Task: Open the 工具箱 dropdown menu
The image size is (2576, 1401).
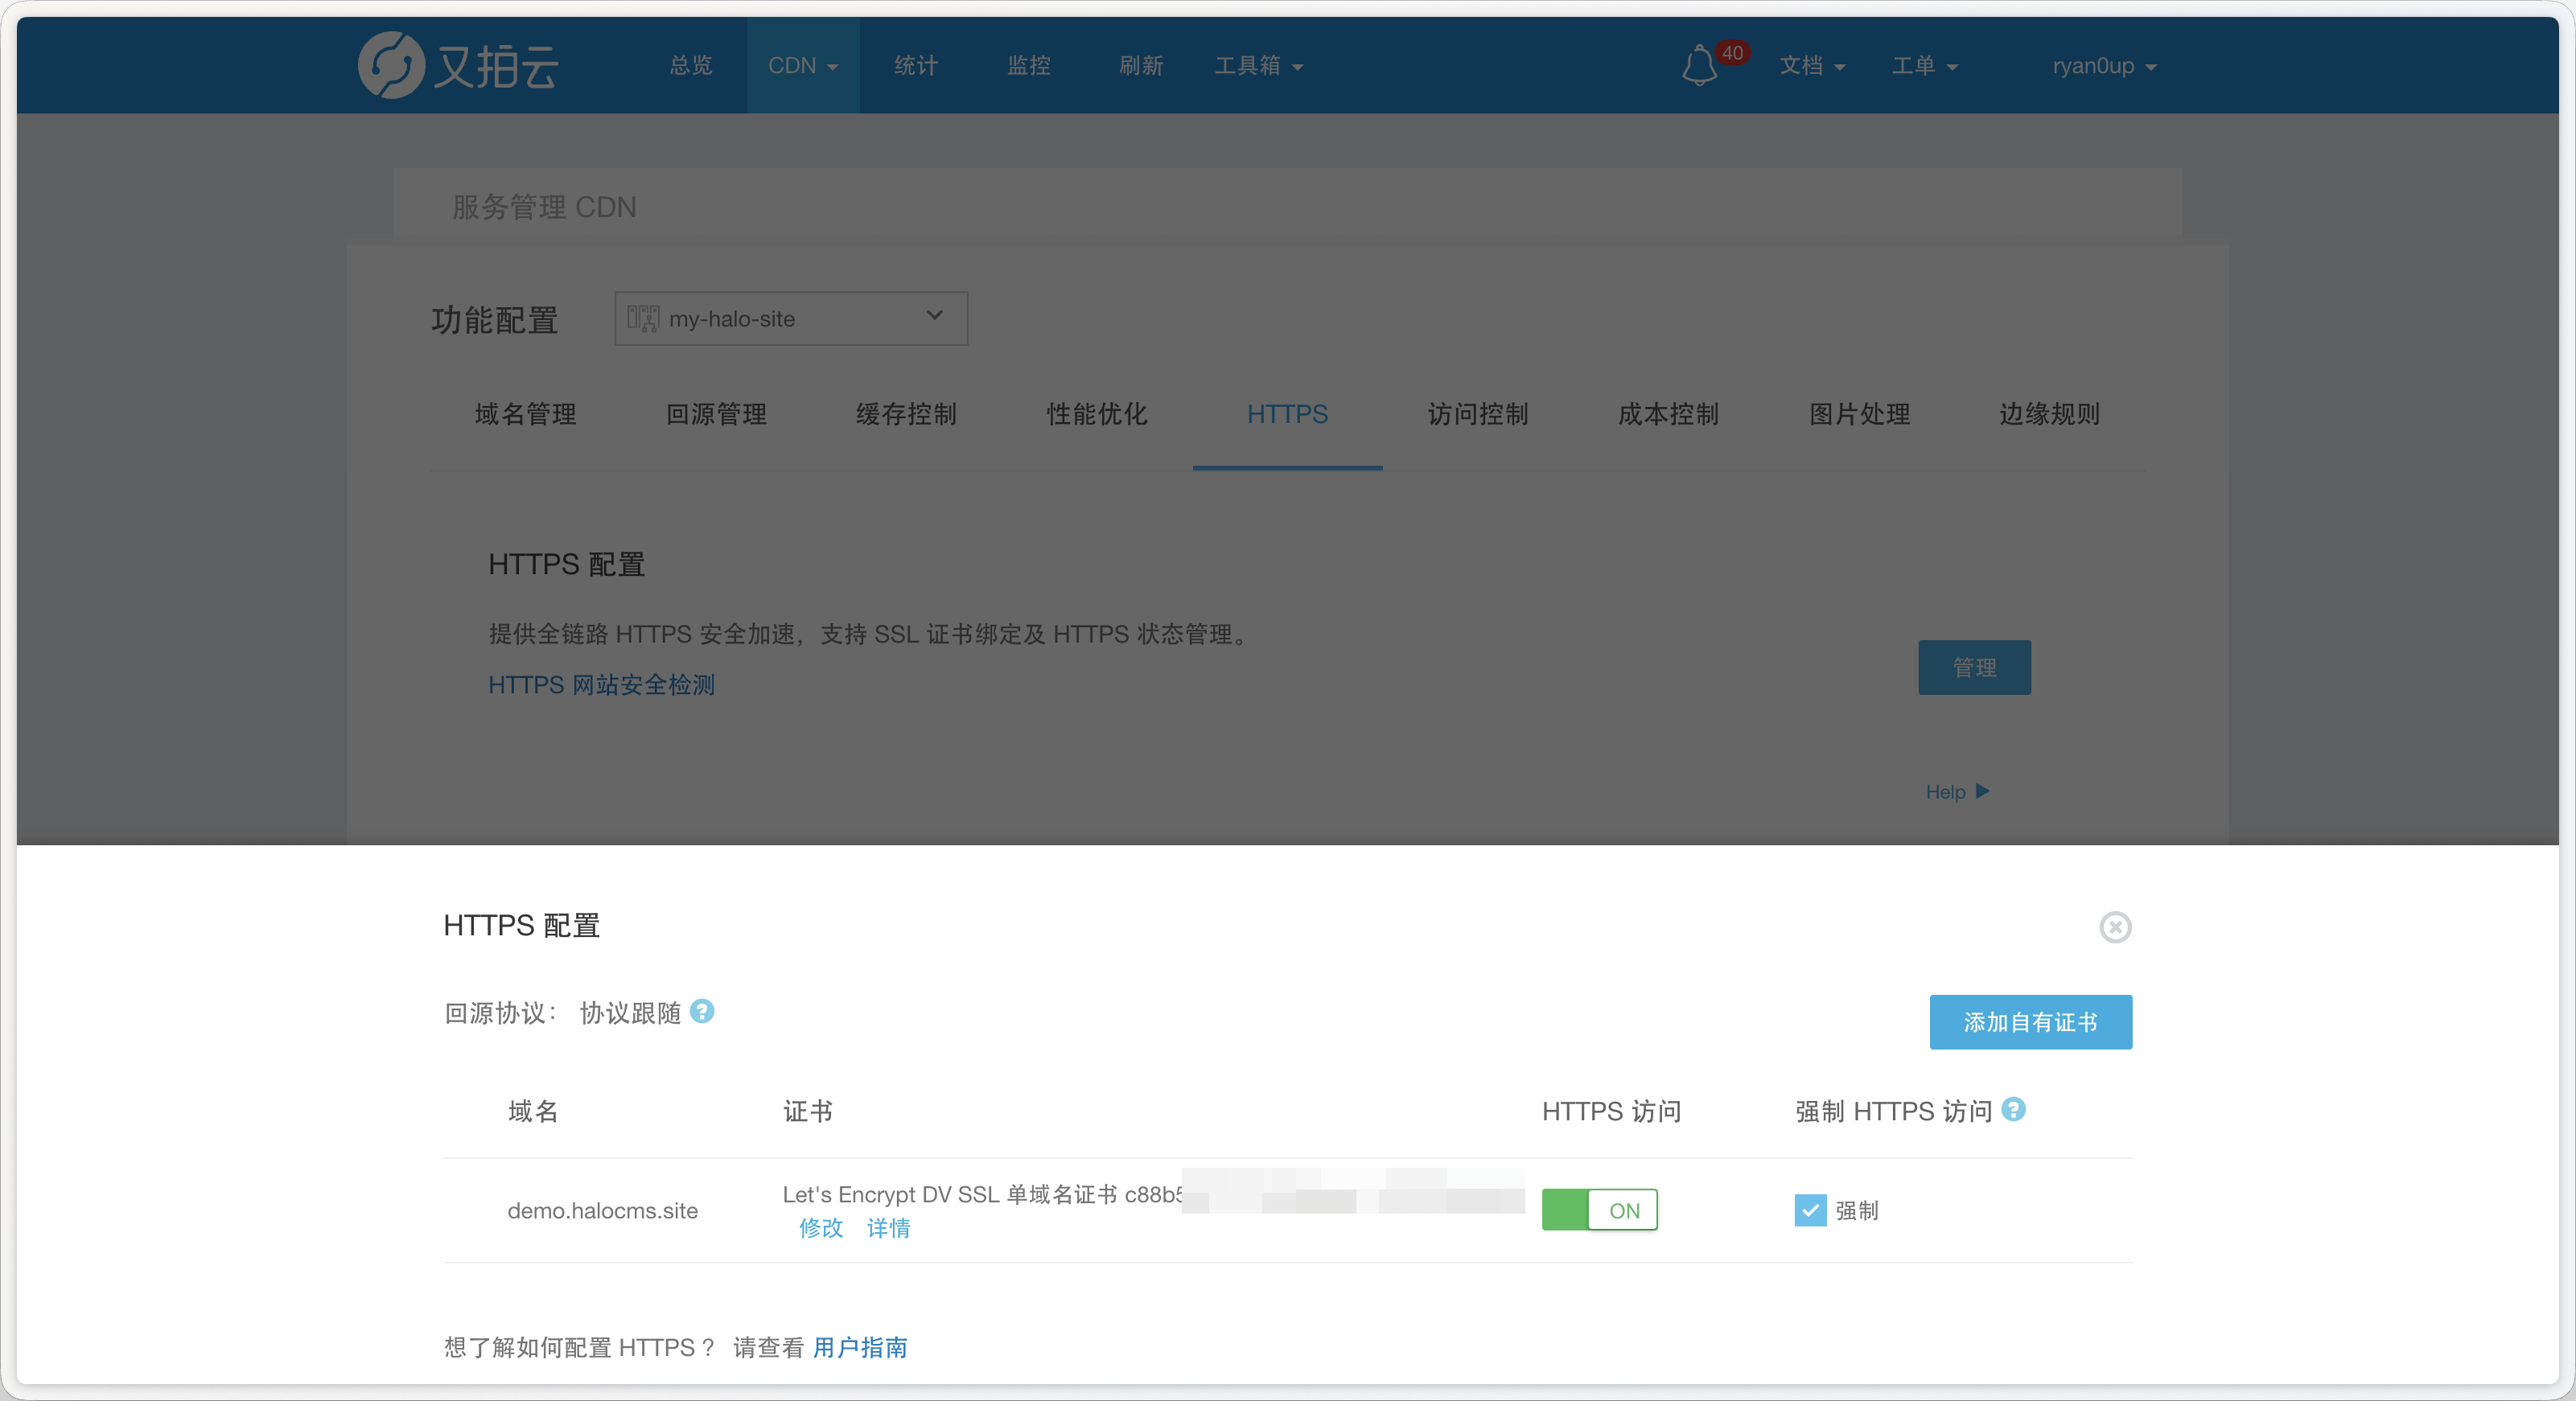Action: pos(1257,66)
